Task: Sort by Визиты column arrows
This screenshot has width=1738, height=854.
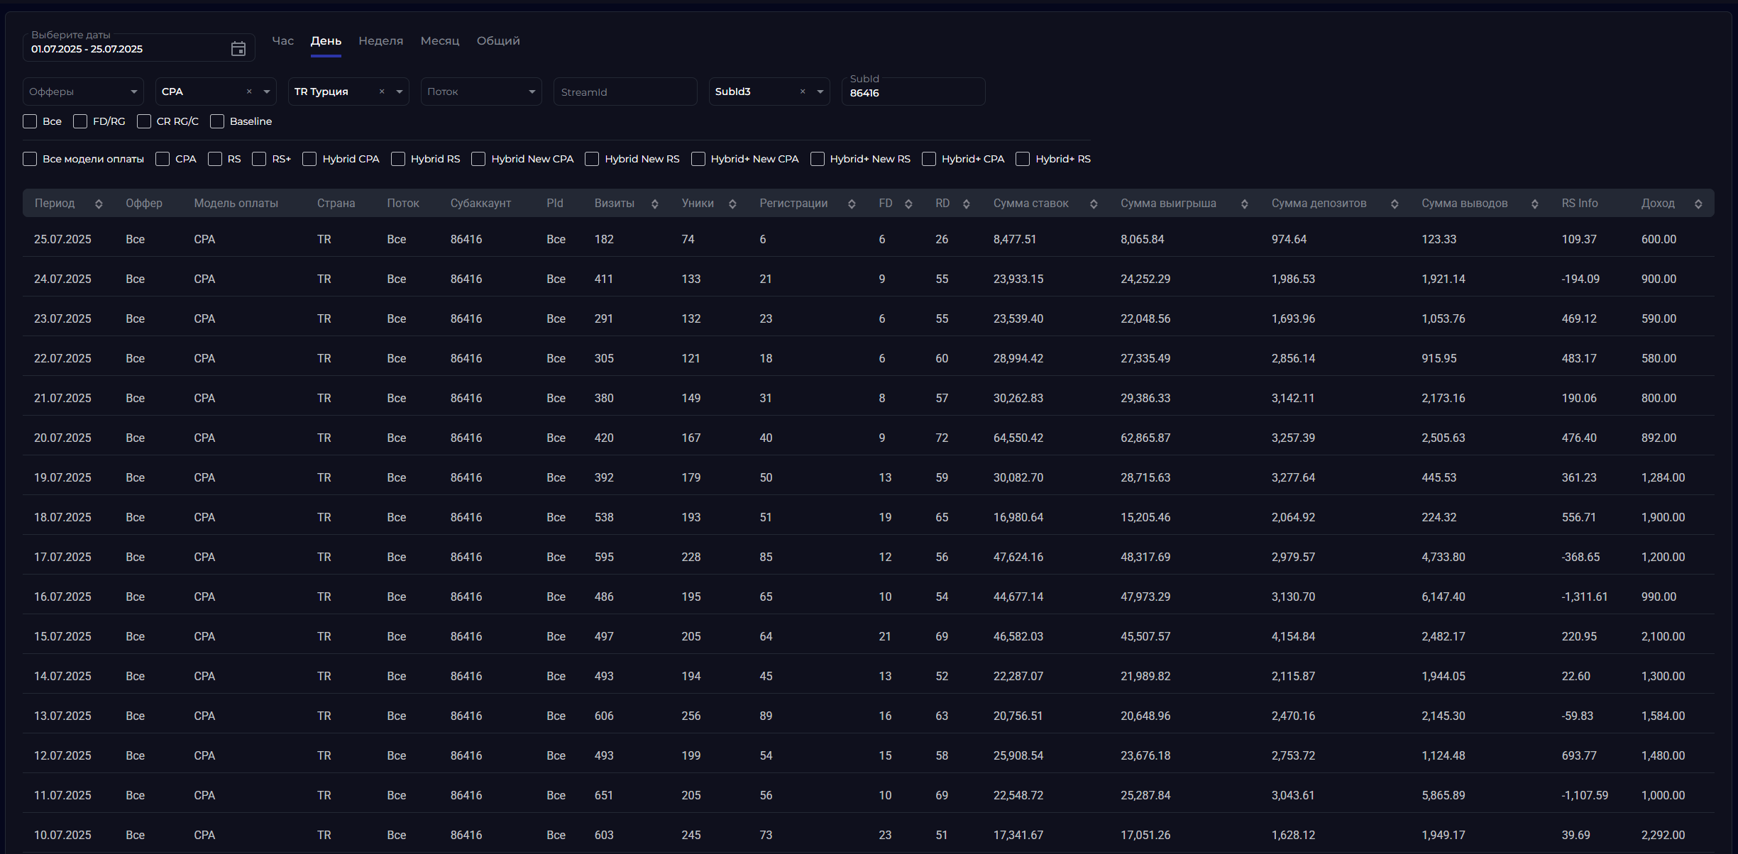Action: coord(655,204)
